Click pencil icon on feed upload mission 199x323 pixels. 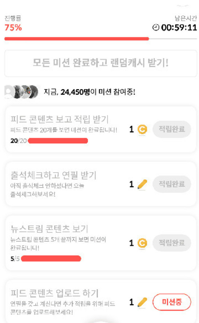coord(142,302)
